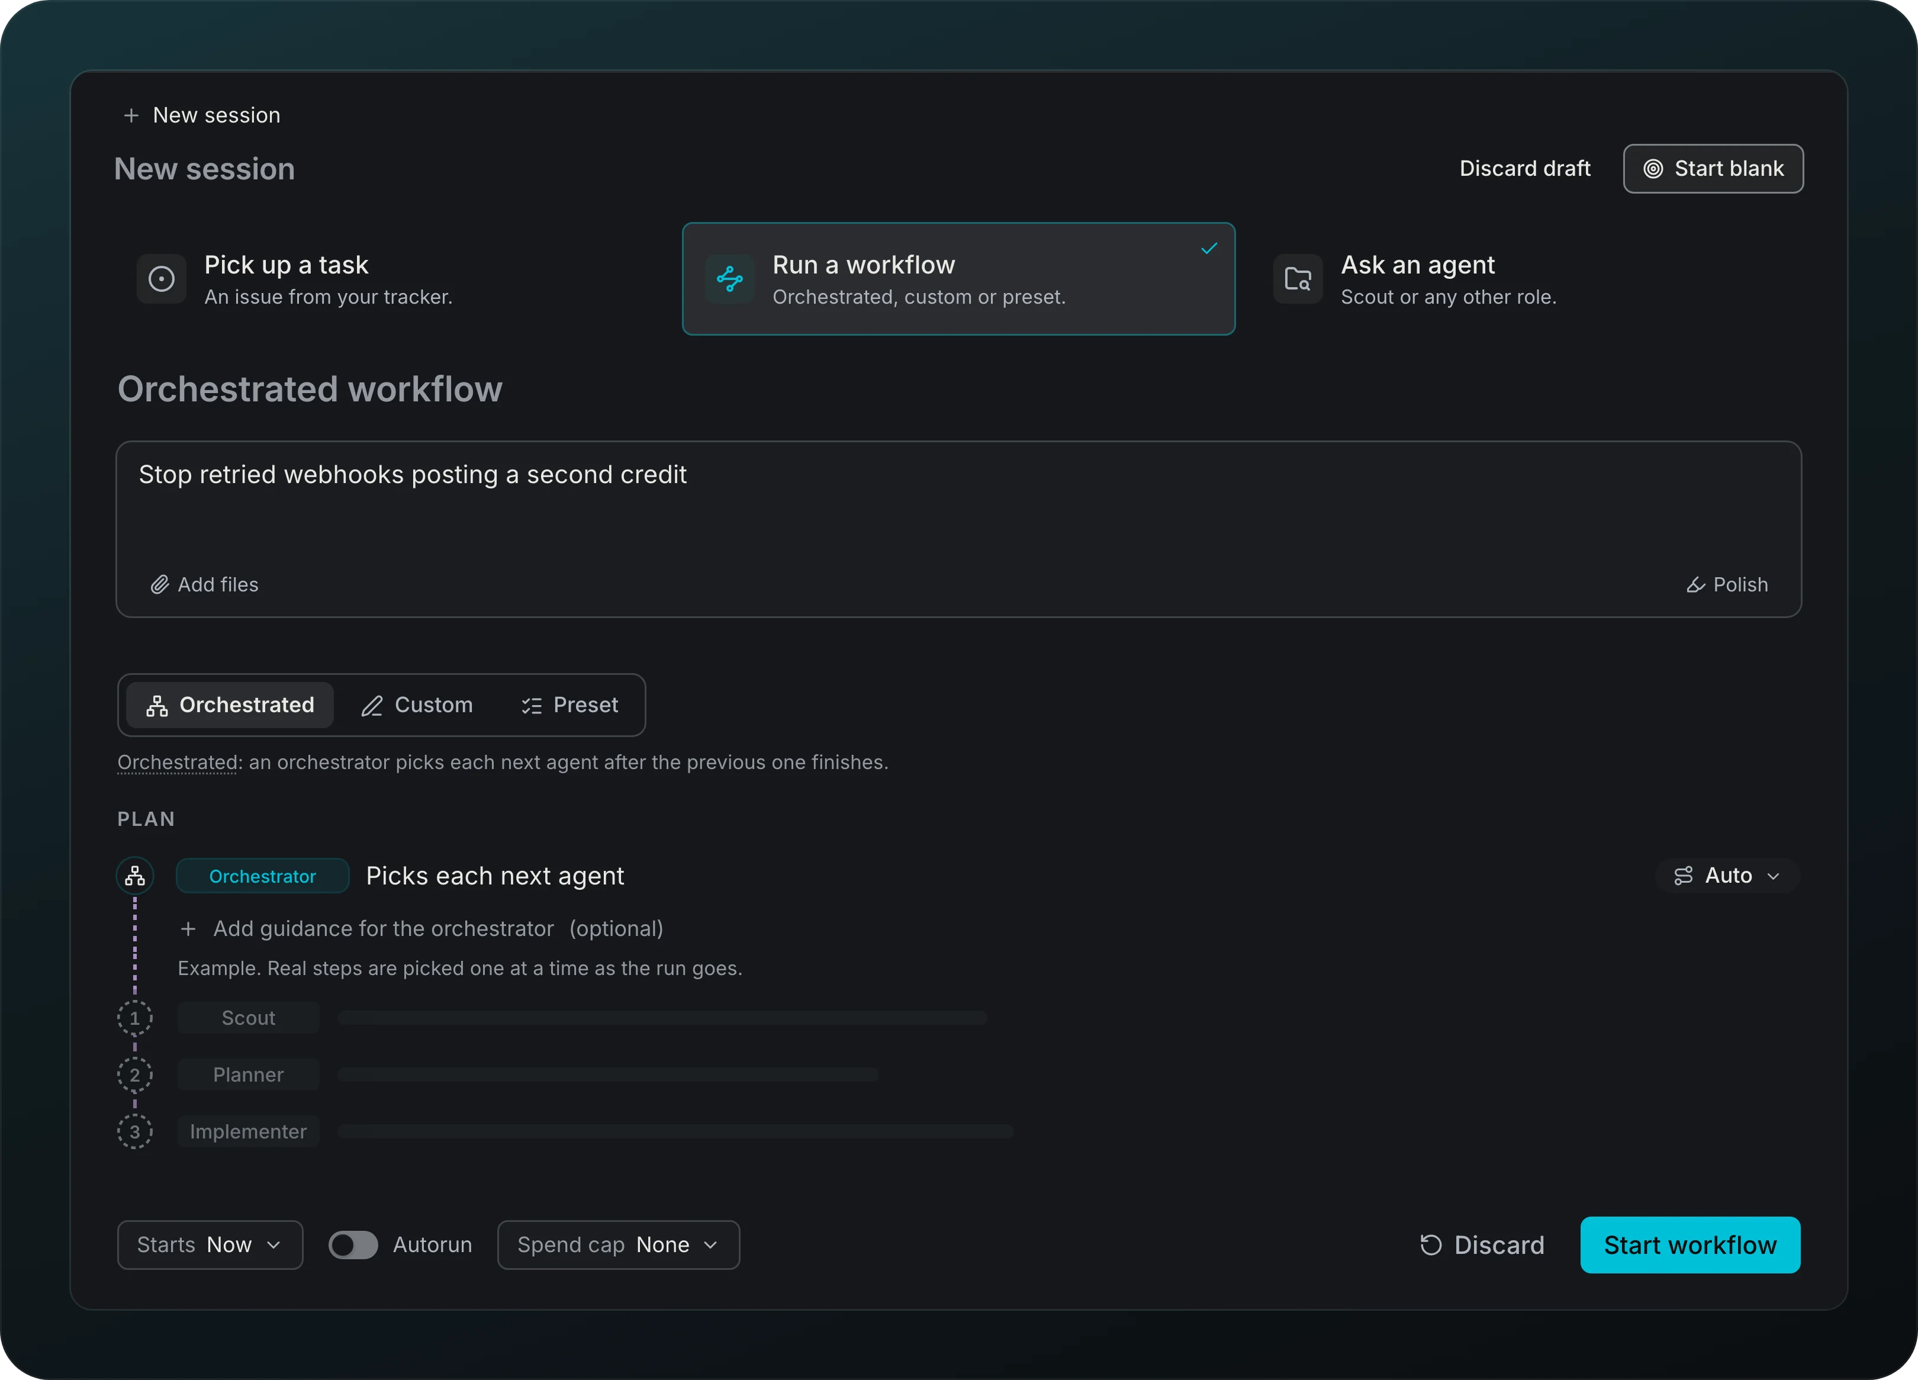Screen dimensions: 1918x1380
Task: Click the Orchestrator node icon in the plan
Action: (x=136, y=875)
